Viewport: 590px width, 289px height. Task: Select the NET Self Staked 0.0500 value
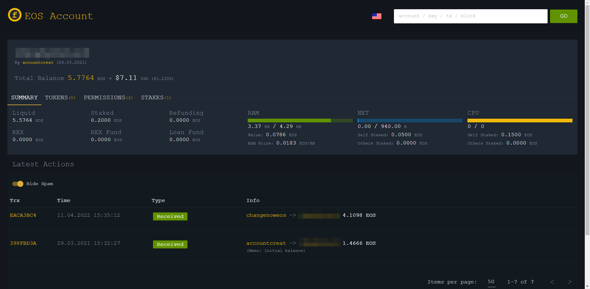401,135
